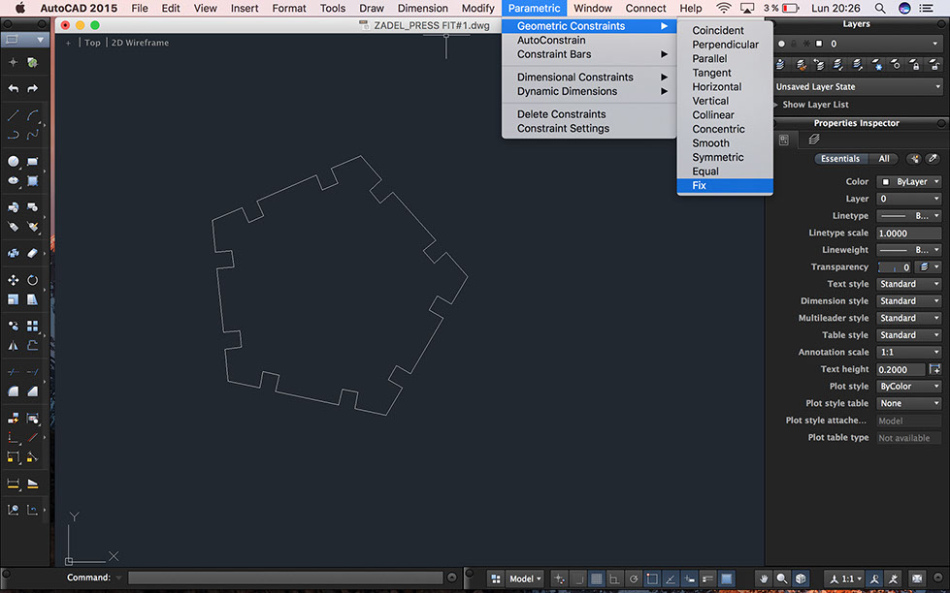The height and width of the screenshot is (593, 950).
Task: Open the Color ByLayer swatch selector
Action: tap(908, 182)
